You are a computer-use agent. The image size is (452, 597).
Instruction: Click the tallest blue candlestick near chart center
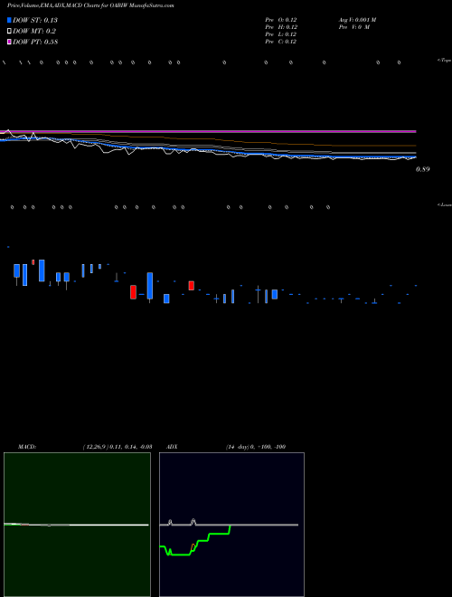point(150,286)
